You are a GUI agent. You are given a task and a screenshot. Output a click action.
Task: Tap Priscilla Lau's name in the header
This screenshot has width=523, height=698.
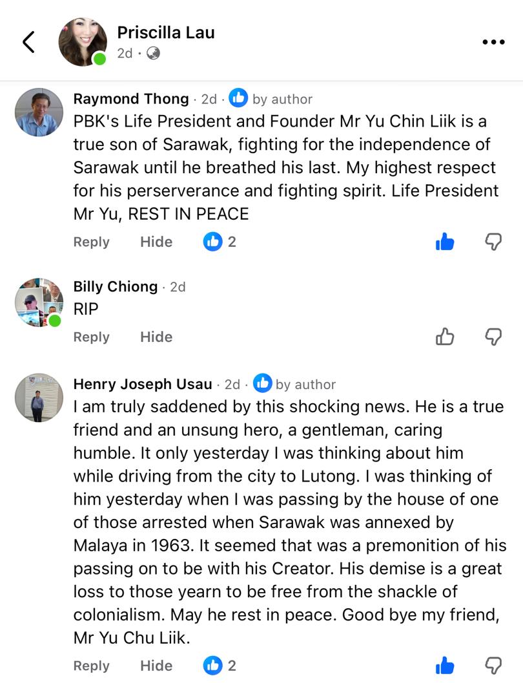(x=166, y=32)
